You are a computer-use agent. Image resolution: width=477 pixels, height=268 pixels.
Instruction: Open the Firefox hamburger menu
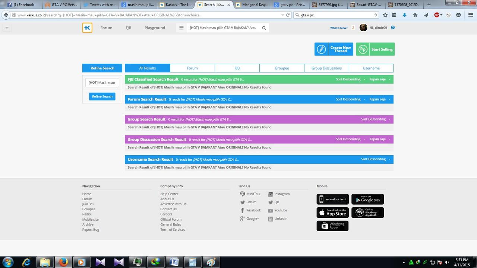coord(470,15)
